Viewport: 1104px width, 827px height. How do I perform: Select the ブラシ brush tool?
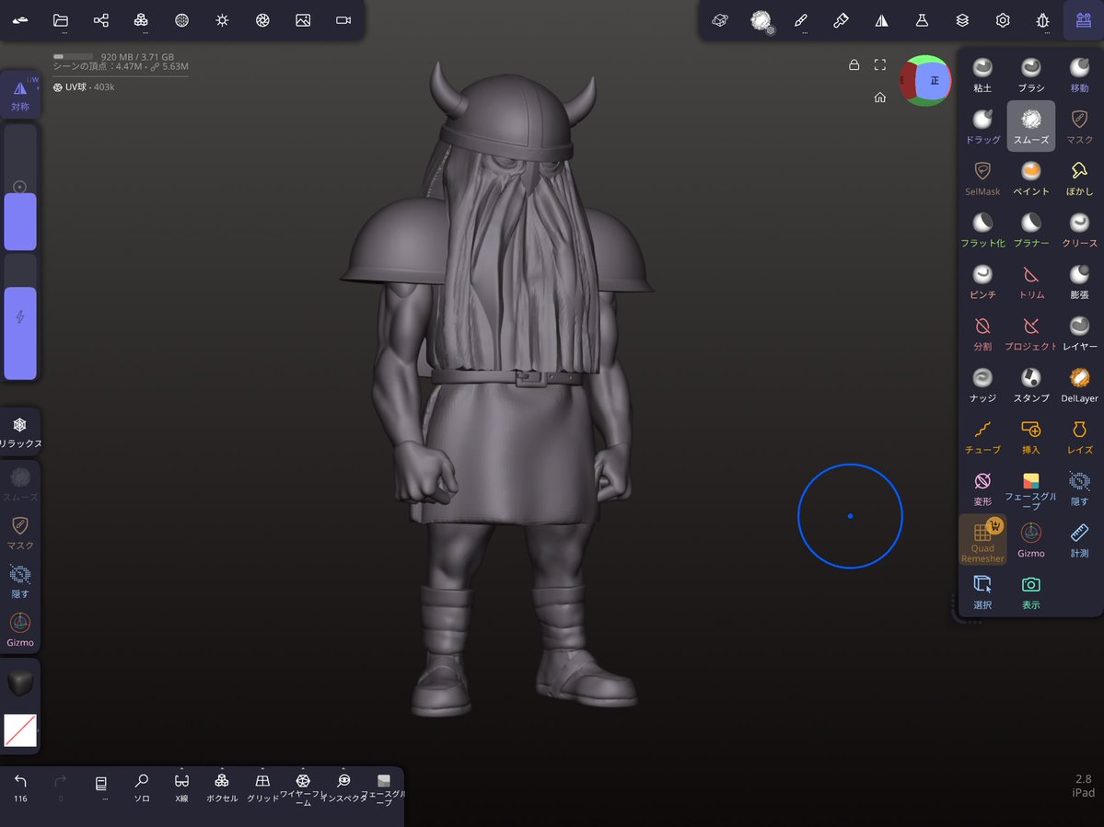(1030, 75)
